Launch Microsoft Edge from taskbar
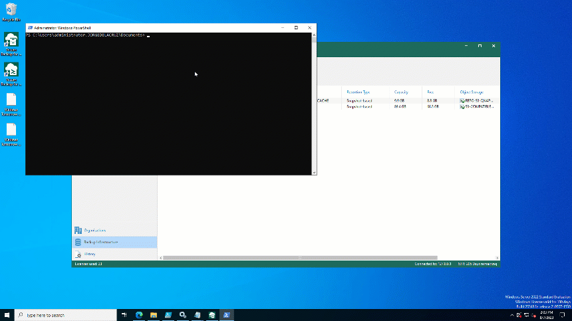This screenshot has height=321, width=572. [139, 315]
